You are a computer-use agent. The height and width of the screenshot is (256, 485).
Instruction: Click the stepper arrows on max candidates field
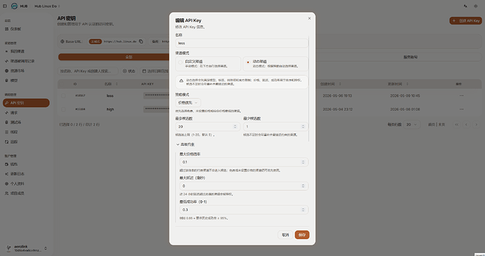[x=235, y=127]
